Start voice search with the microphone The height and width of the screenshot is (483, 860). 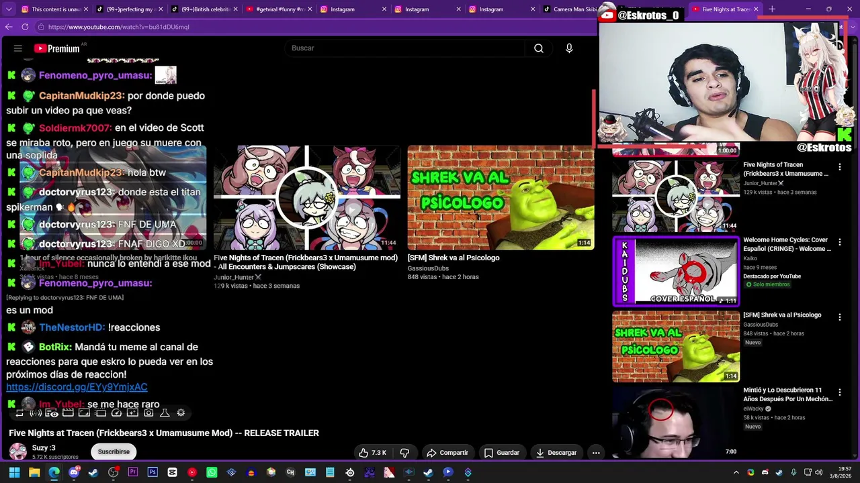pyautogui.click(x=569, y=48)
